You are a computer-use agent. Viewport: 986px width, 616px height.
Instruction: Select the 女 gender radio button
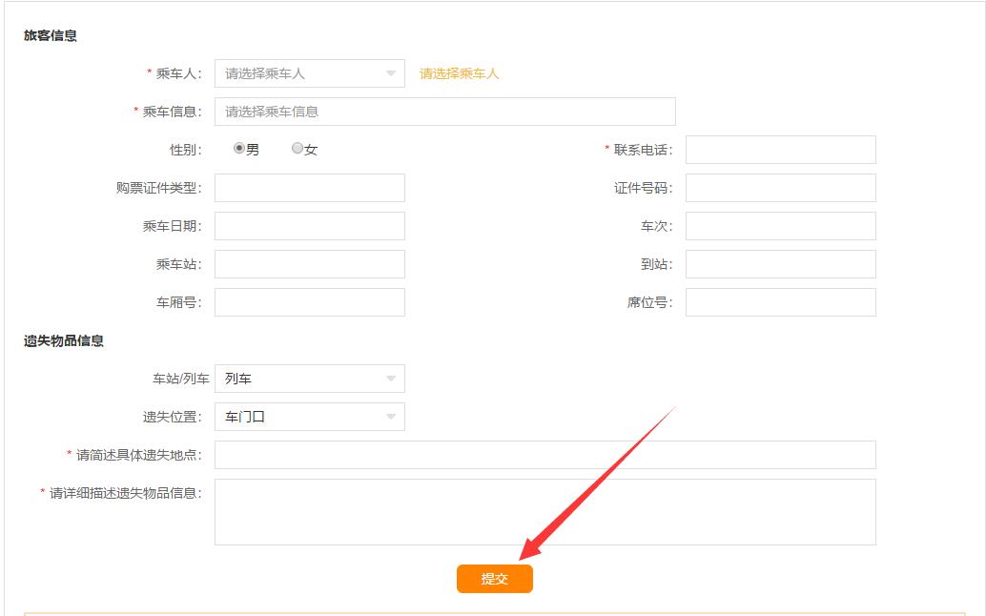[297, 149]
